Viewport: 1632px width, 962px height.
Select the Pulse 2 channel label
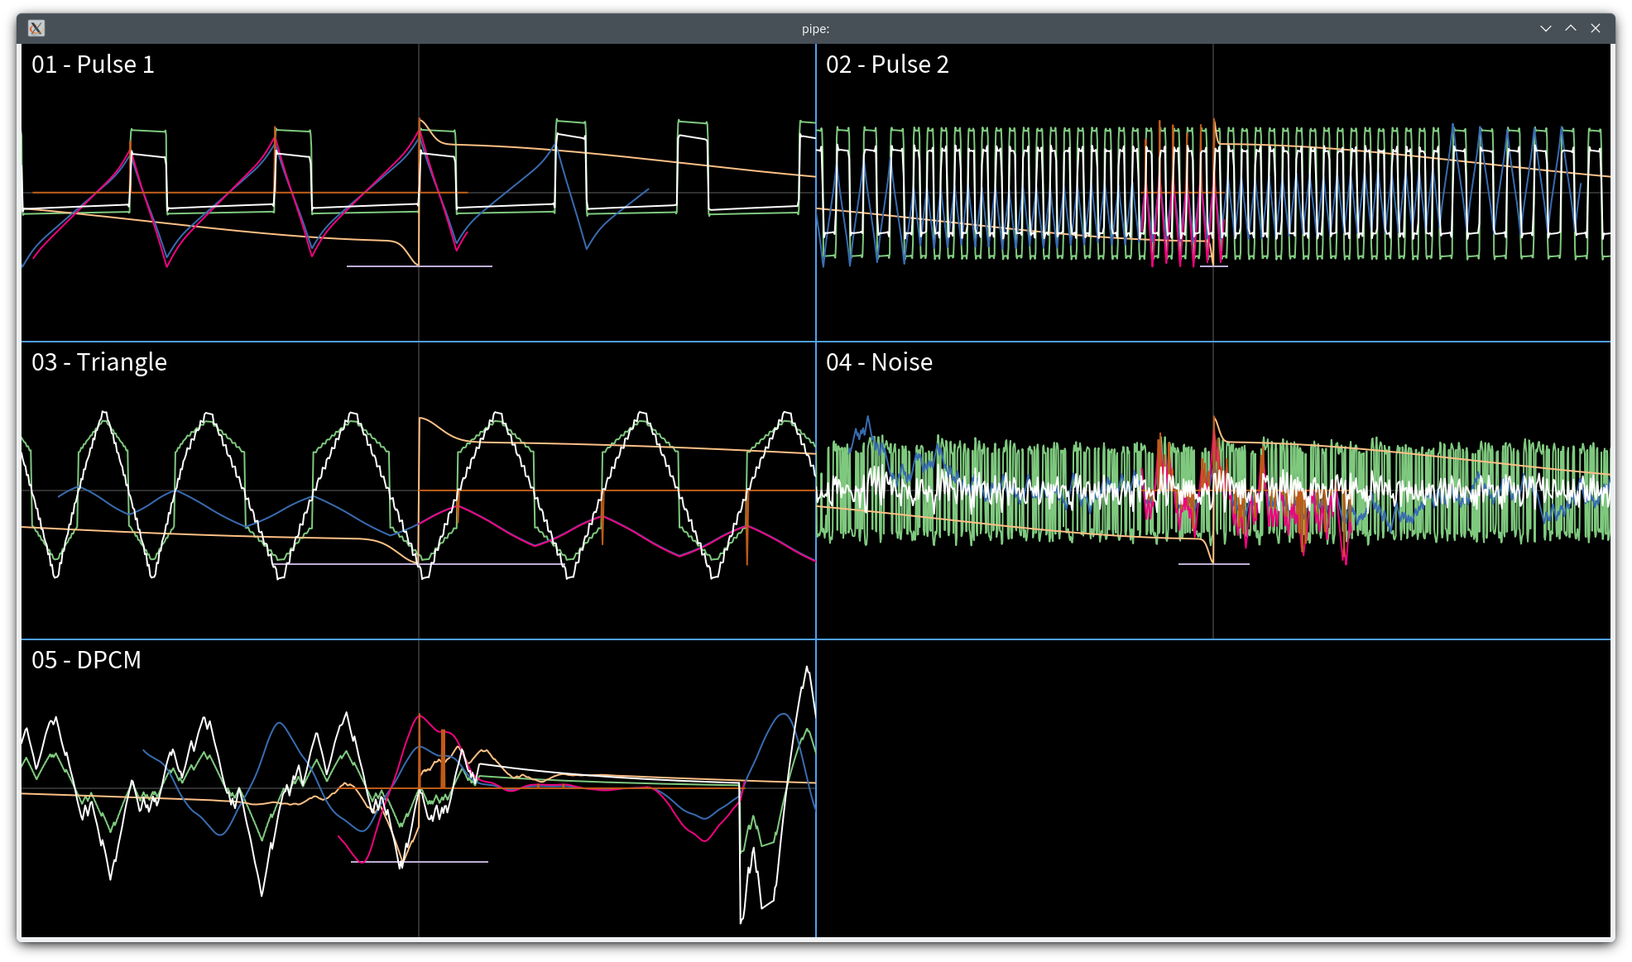pos(888,64)
